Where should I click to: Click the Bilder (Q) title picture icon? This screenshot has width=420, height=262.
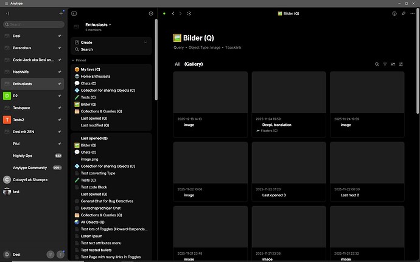tap(177, 38)
